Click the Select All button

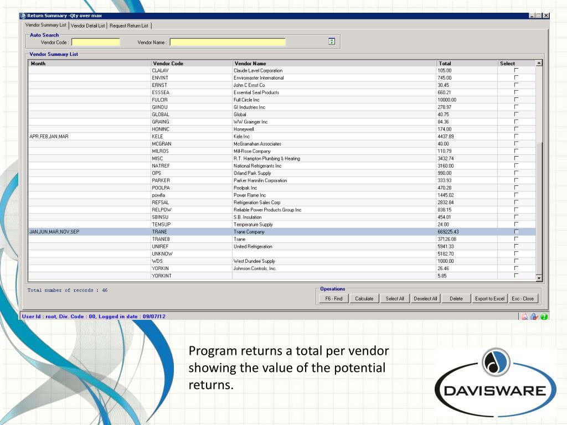pos(395,298)
